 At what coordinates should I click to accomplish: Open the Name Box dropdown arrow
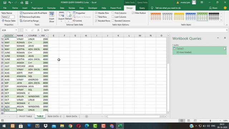(x=16, y=30)
